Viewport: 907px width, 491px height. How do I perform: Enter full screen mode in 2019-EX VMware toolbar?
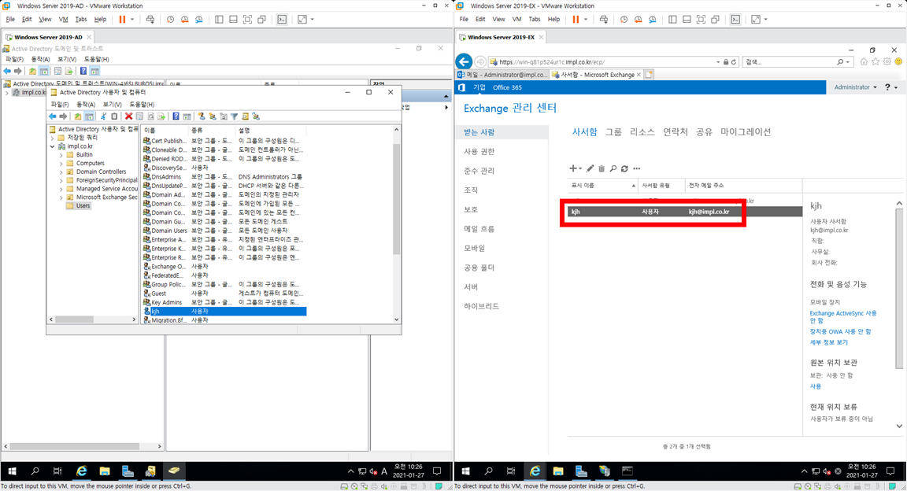click(x=701, y=19)
